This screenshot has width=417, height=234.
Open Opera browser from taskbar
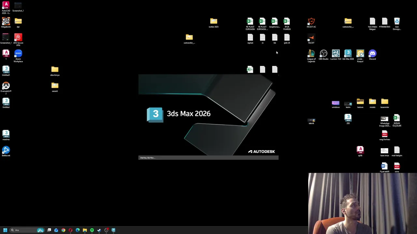click(70, 230)
